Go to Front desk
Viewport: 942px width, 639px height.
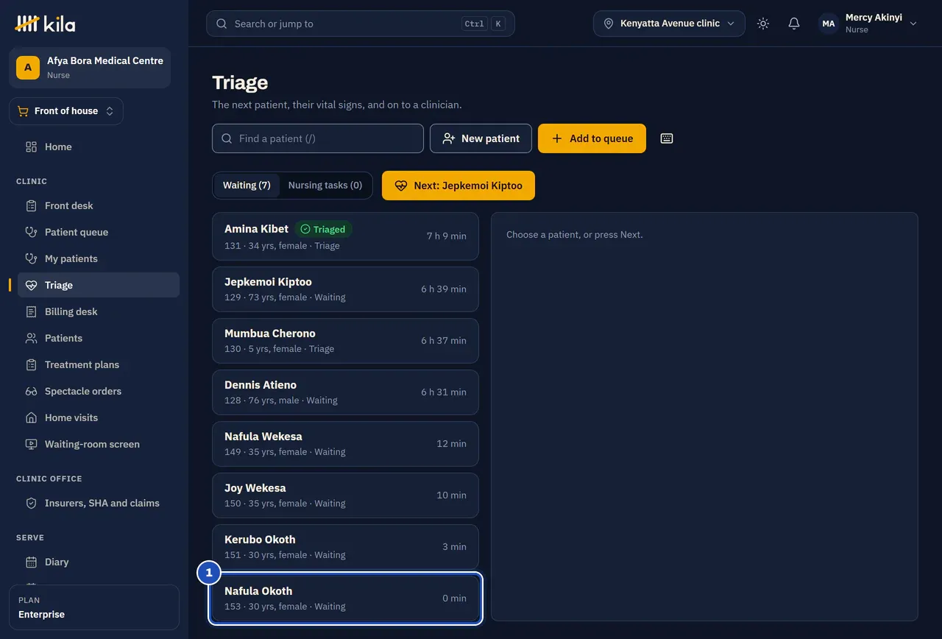click(99, 205)
